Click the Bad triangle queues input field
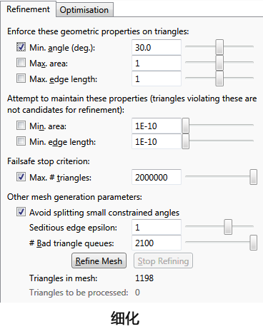Image resolution: width=263 pixels, height=334 pixels. [x=157, y=243]
